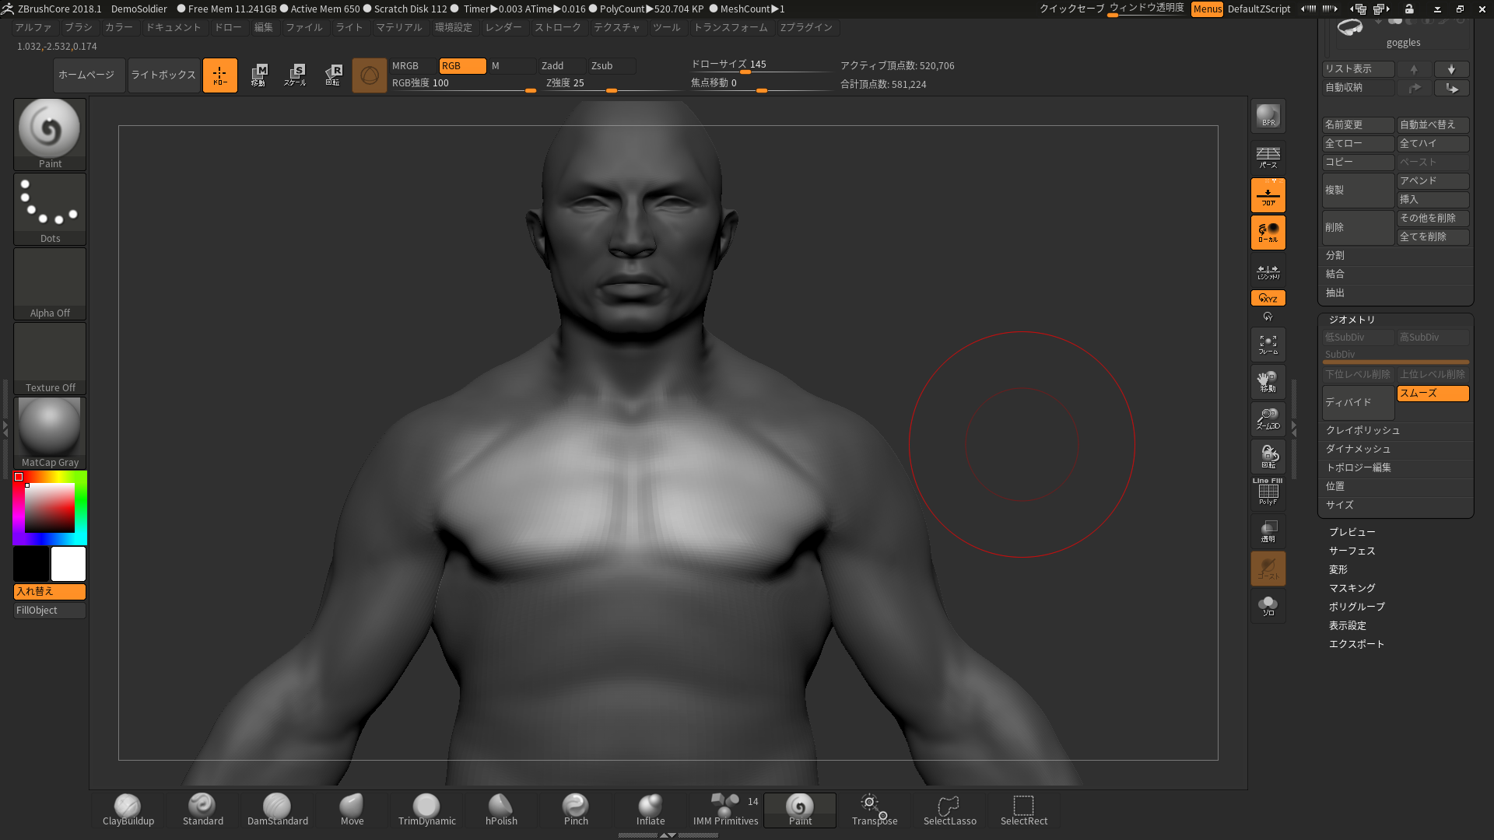Click QuickSave (クイックセーブ)

click(1071, 9)
